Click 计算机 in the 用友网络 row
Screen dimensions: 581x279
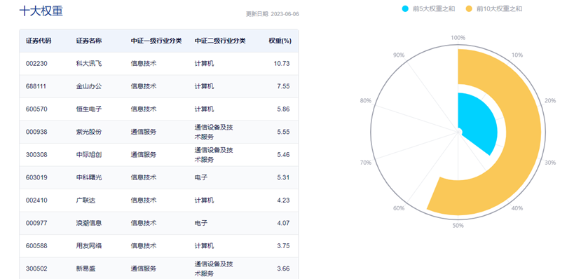pyautogui.click(x=204, y=246)
